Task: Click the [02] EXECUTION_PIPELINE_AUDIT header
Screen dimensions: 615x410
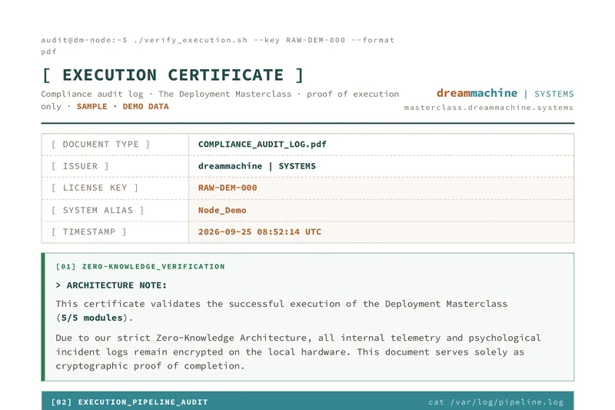Action: (129, 402)
